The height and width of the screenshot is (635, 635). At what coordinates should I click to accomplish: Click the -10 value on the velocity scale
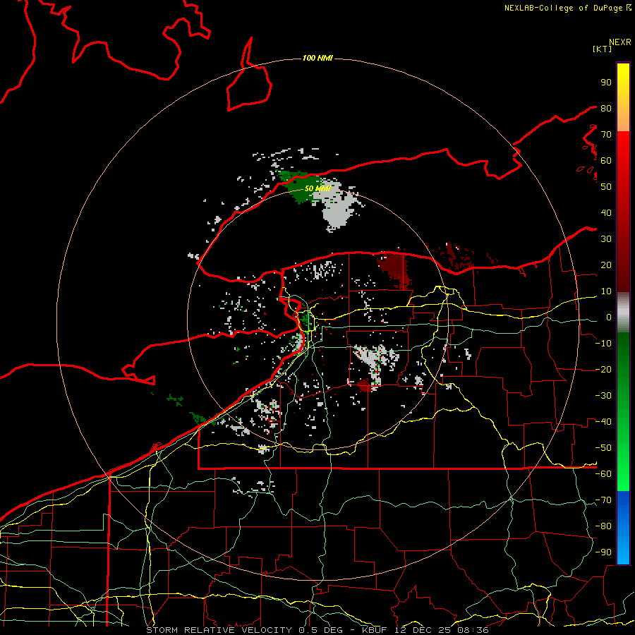coord(603,344)
